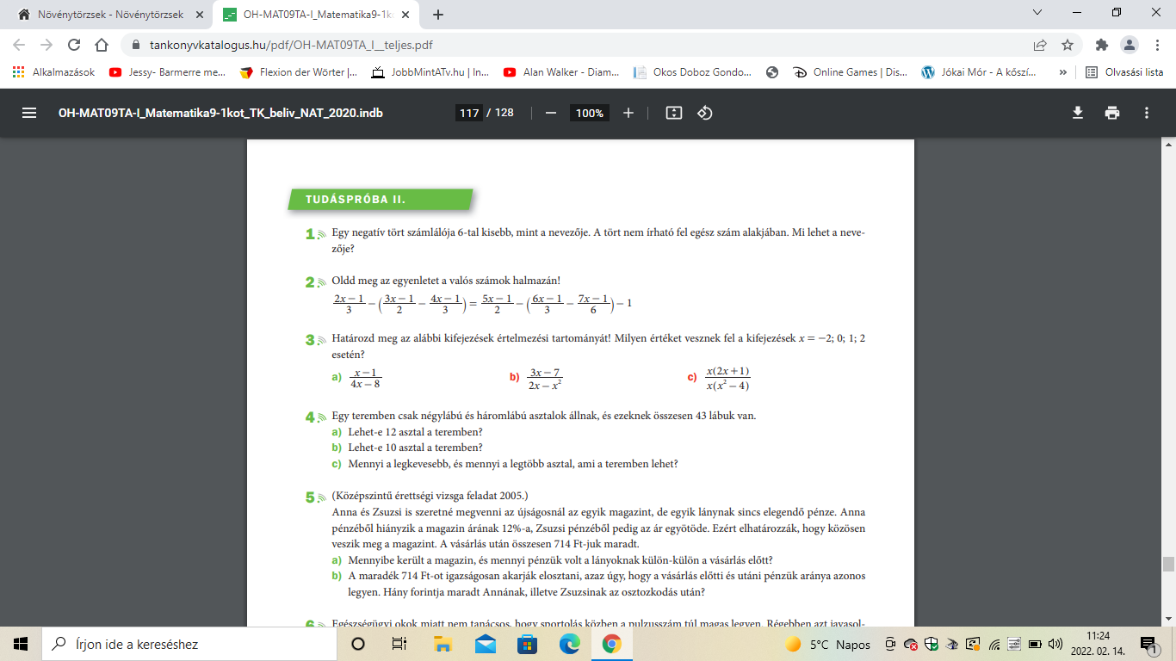
Task: Open a new browser tab
Action: tap(438, 15)
